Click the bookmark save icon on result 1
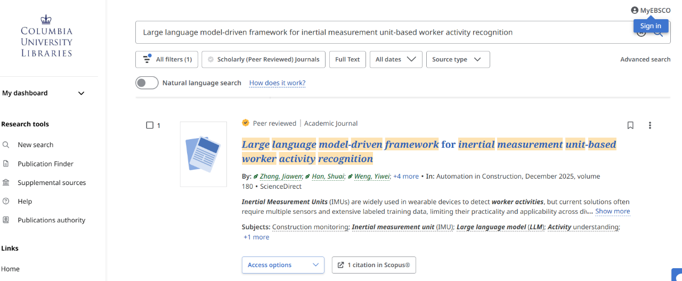 [630, 125]
